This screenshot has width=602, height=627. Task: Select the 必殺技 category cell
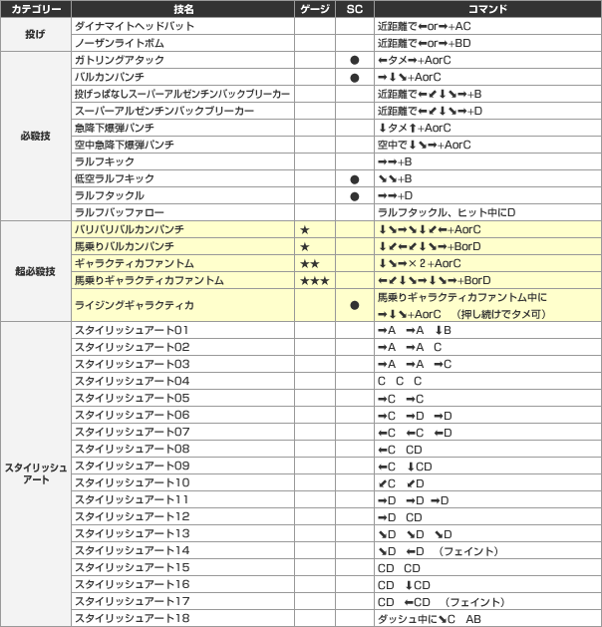pyautogui.click(x=36, y=136)
